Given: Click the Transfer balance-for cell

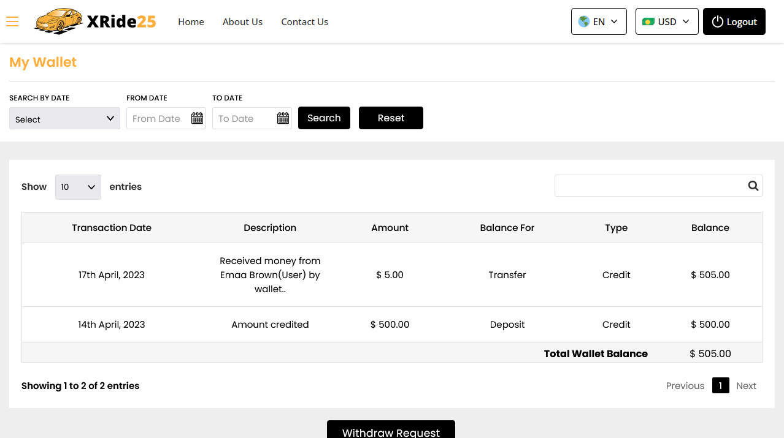Looking at the screenshot, I should [x=507, y=274].
